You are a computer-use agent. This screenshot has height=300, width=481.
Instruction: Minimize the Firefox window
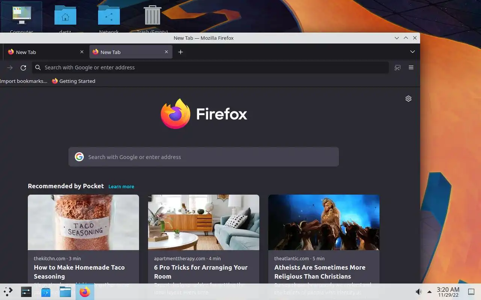pyautogui.click(x=397, y=38)
